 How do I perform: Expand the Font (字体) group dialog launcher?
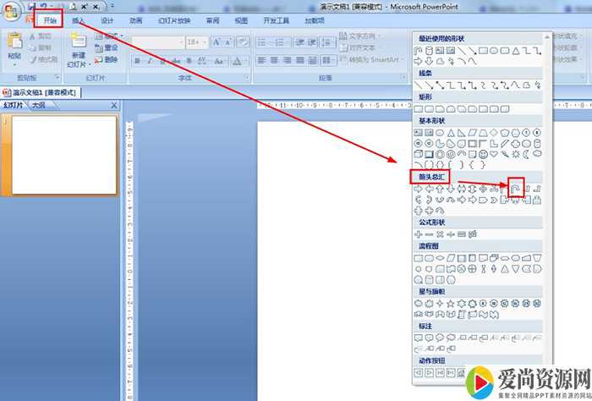click(247, 77)
